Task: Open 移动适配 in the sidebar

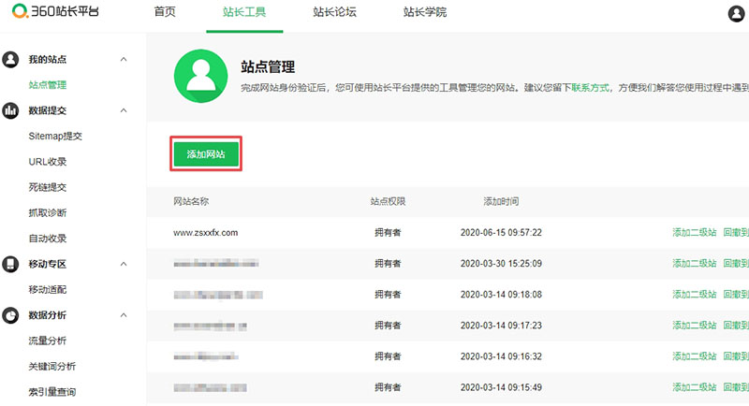Action: pyautogui.click(x=48, y=290)
